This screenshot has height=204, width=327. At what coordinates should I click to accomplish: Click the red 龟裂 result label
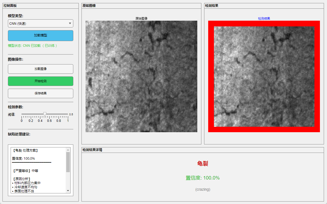point(203,163)
